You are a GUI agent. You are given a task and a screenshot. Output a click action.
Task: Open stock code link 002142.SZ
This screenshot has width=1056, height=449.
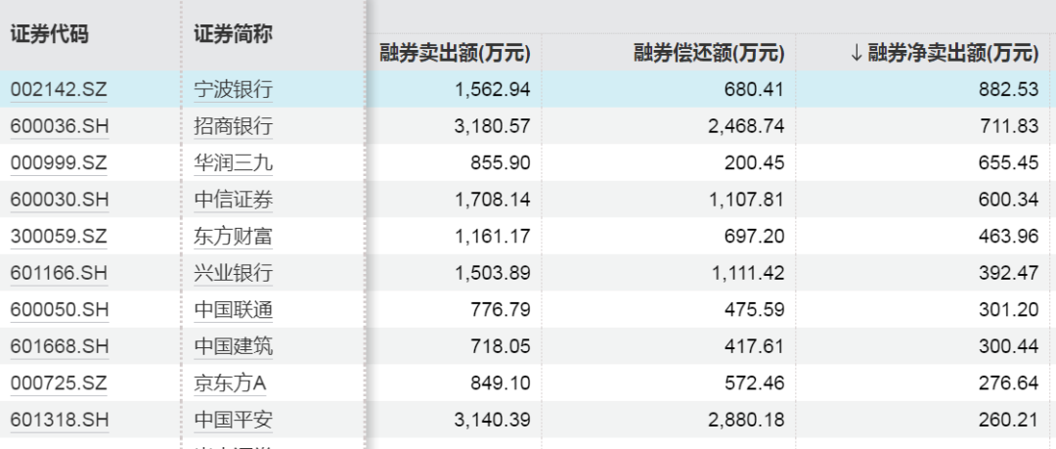59,90
